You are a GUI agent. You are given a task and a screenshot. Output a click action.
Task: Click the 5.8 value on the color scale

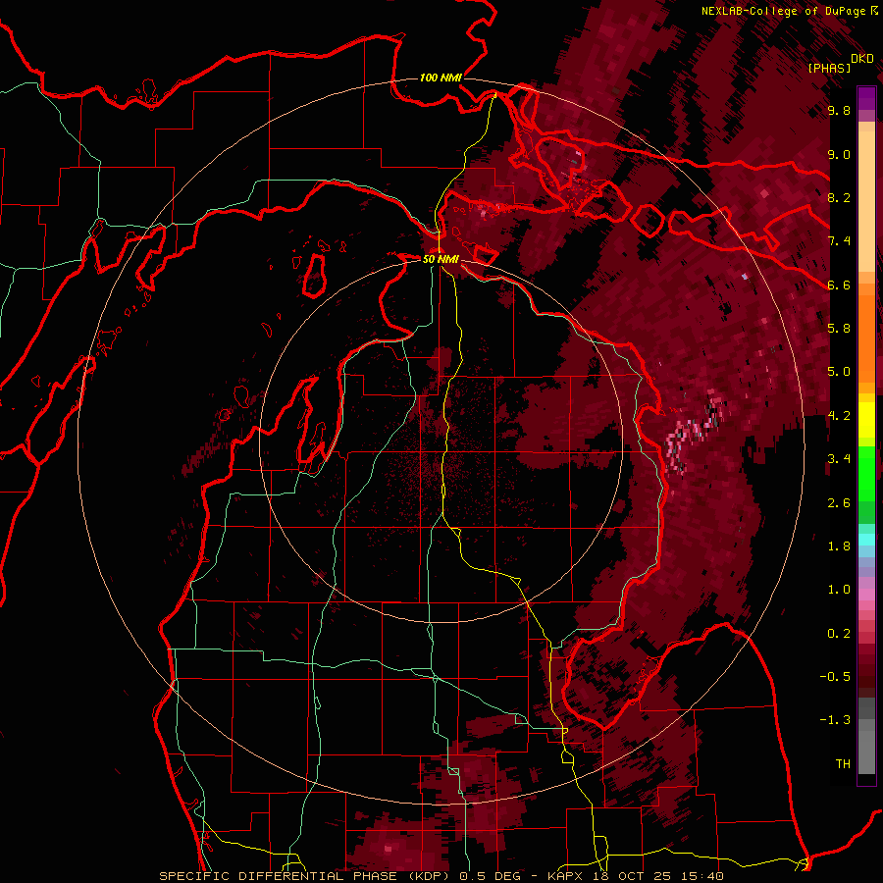coord(839,328)
